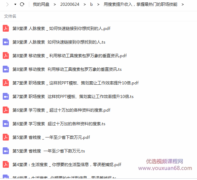Click video icon of 第9堂课 人脉搜索.ts file
The image size is (197, 180).
[6, 42]
